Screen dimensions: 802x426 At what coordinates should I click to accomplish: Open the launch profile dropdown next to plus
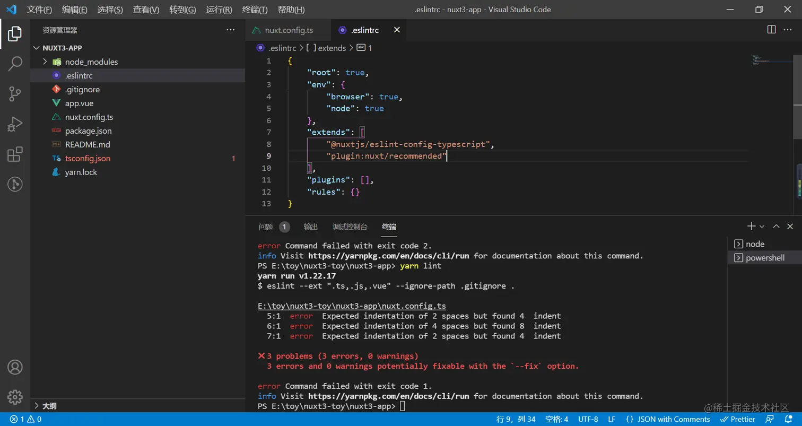[x=762, y=227]
